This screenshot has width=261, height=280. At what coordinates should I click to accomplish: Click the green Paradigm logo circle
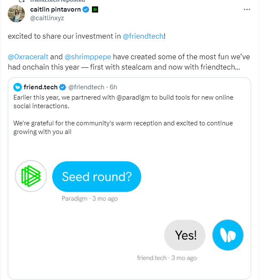(x=31, y=177)
